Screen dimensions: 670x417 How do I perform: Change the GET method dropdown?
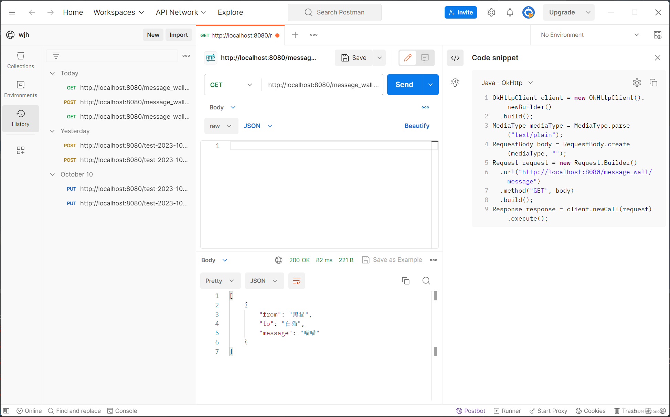(232, 85)
